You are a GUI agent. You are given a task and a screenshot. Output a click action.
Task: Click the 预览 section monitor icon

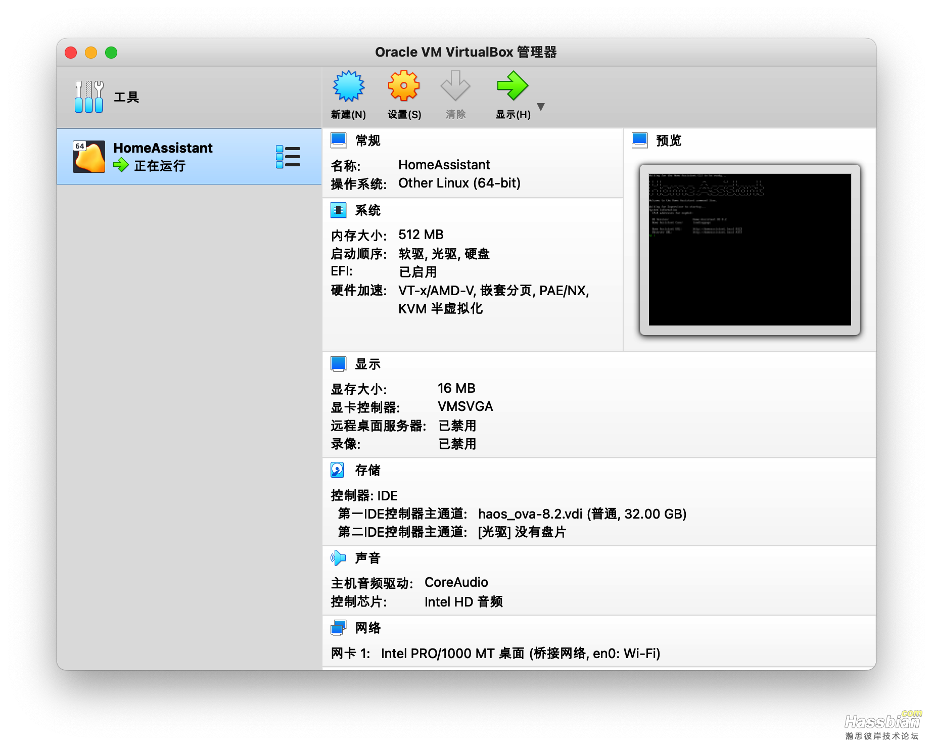[640, 140]
